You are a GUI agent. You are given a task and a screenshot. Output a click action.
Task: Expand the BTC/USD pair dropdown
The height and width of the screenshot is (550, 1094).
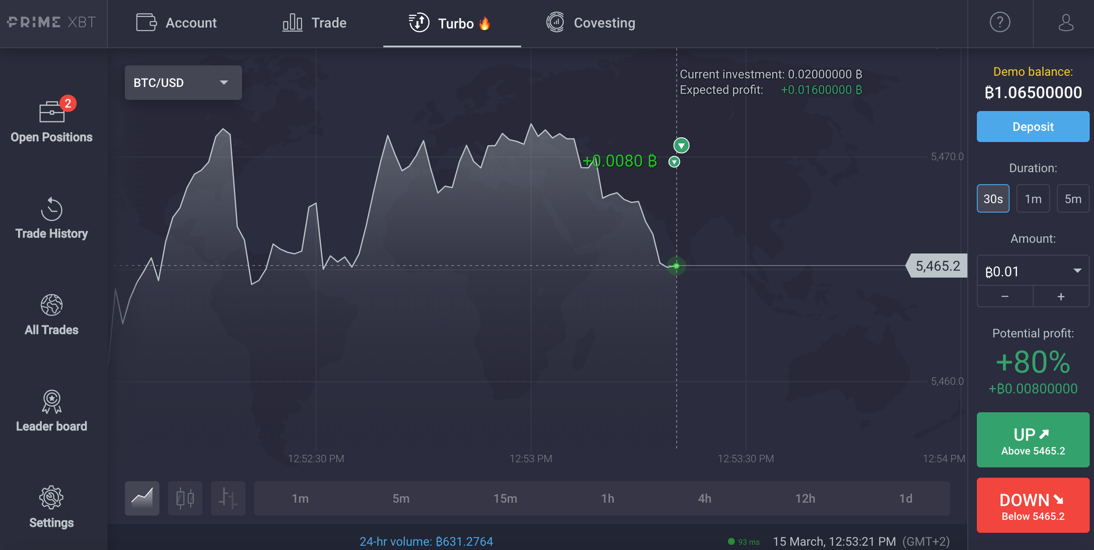[183, 83]
